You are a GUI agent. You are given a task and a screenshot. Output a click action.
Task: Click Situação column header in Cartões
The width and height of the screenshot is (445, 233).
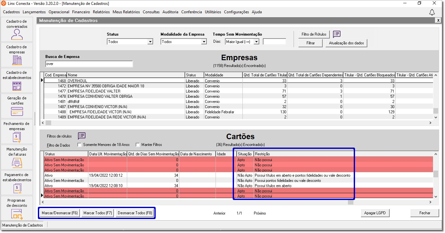pyautogui.click(x=245, y=154)
